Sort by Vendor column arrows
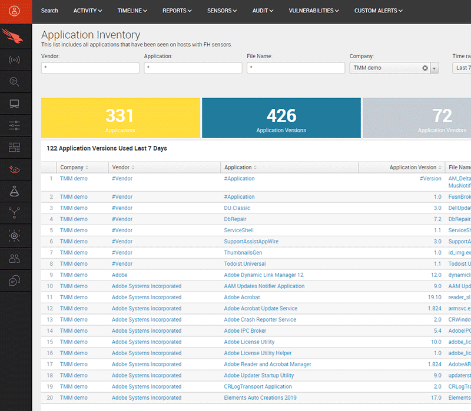This screenshot has height=411, width=471. [x=133, y=168]
